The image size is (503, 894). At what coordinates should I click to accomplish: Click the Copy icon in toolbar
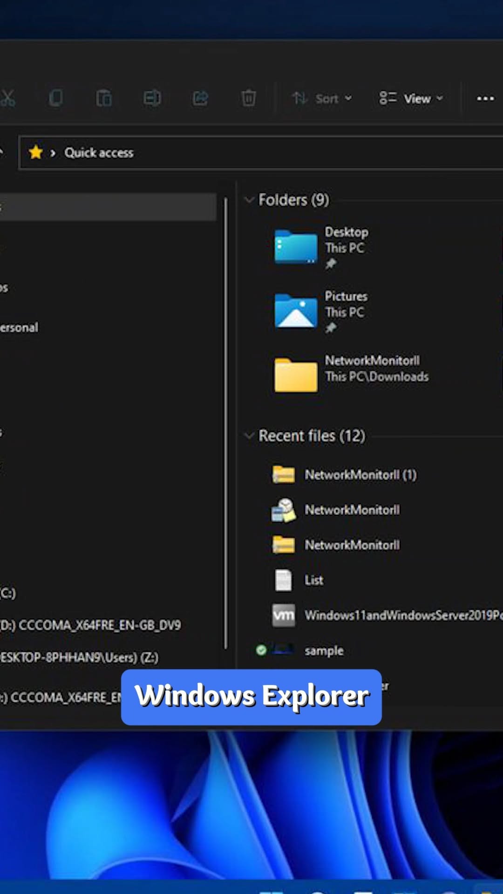(x=56, y=98)
